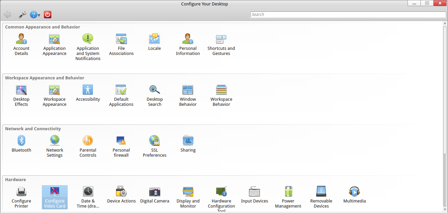This screenshot has width=448, height=213.
Task: Focus the Search input field
Action: pyautogui.click(x=348, y=15)
